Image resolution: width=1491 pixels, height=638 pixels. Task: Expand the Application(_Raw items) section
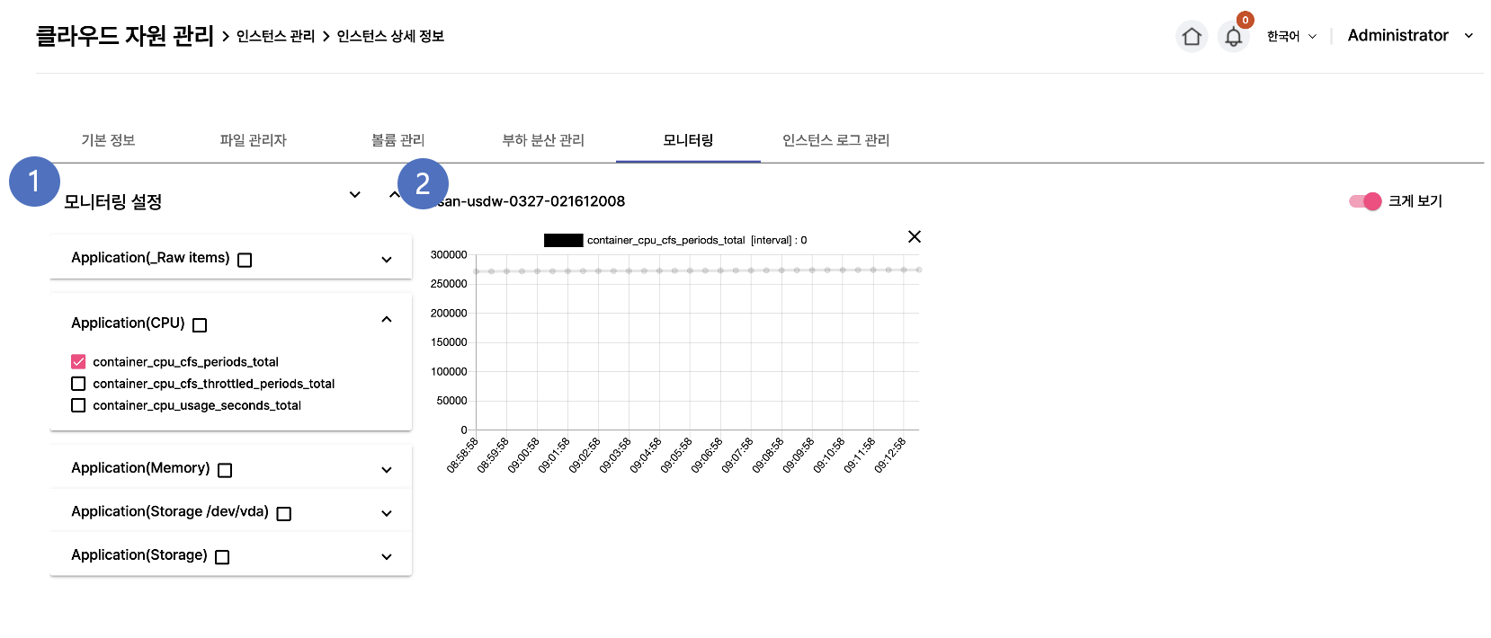tap(387, 260)
